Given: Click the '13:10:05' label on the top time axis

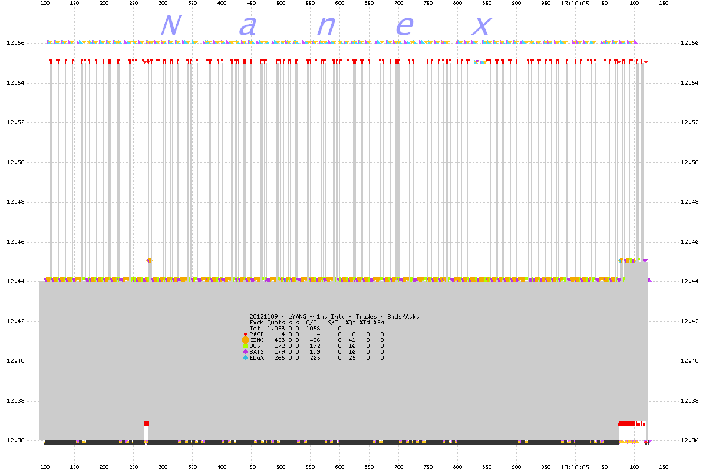Looking at the screenshot, I should coord(575,3).
